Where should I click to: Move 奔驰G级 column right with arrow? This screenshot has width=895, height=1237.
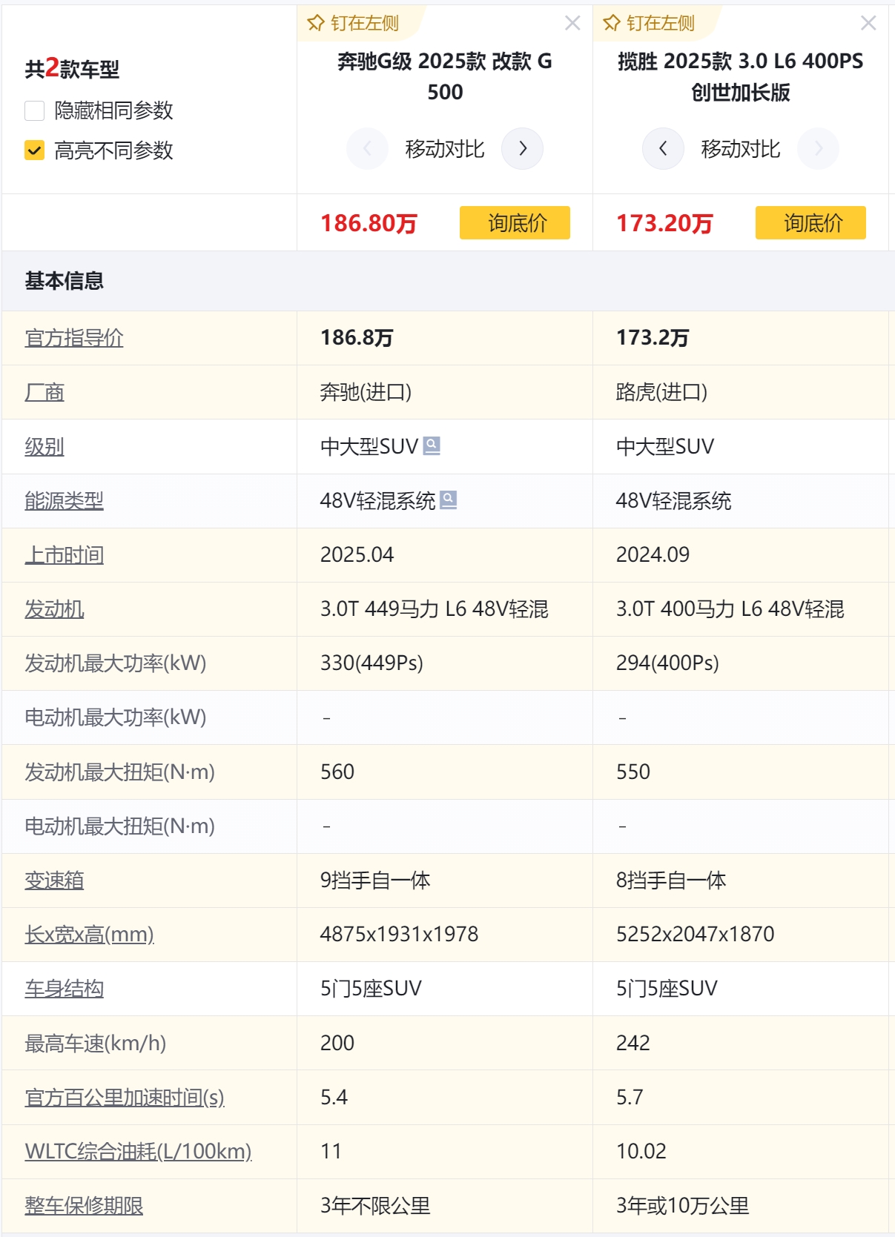click(x=523, y=148)
